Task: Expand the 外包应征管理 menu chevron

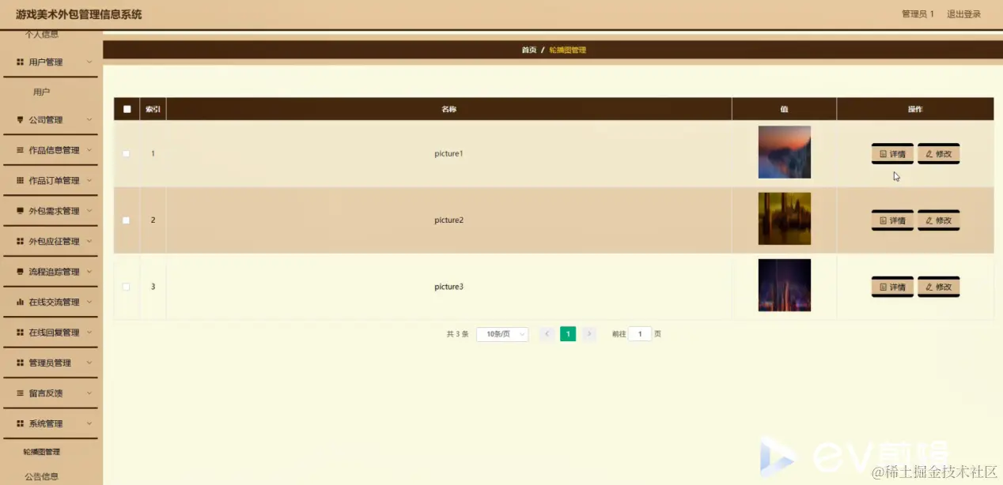Action: click(89, 242)
